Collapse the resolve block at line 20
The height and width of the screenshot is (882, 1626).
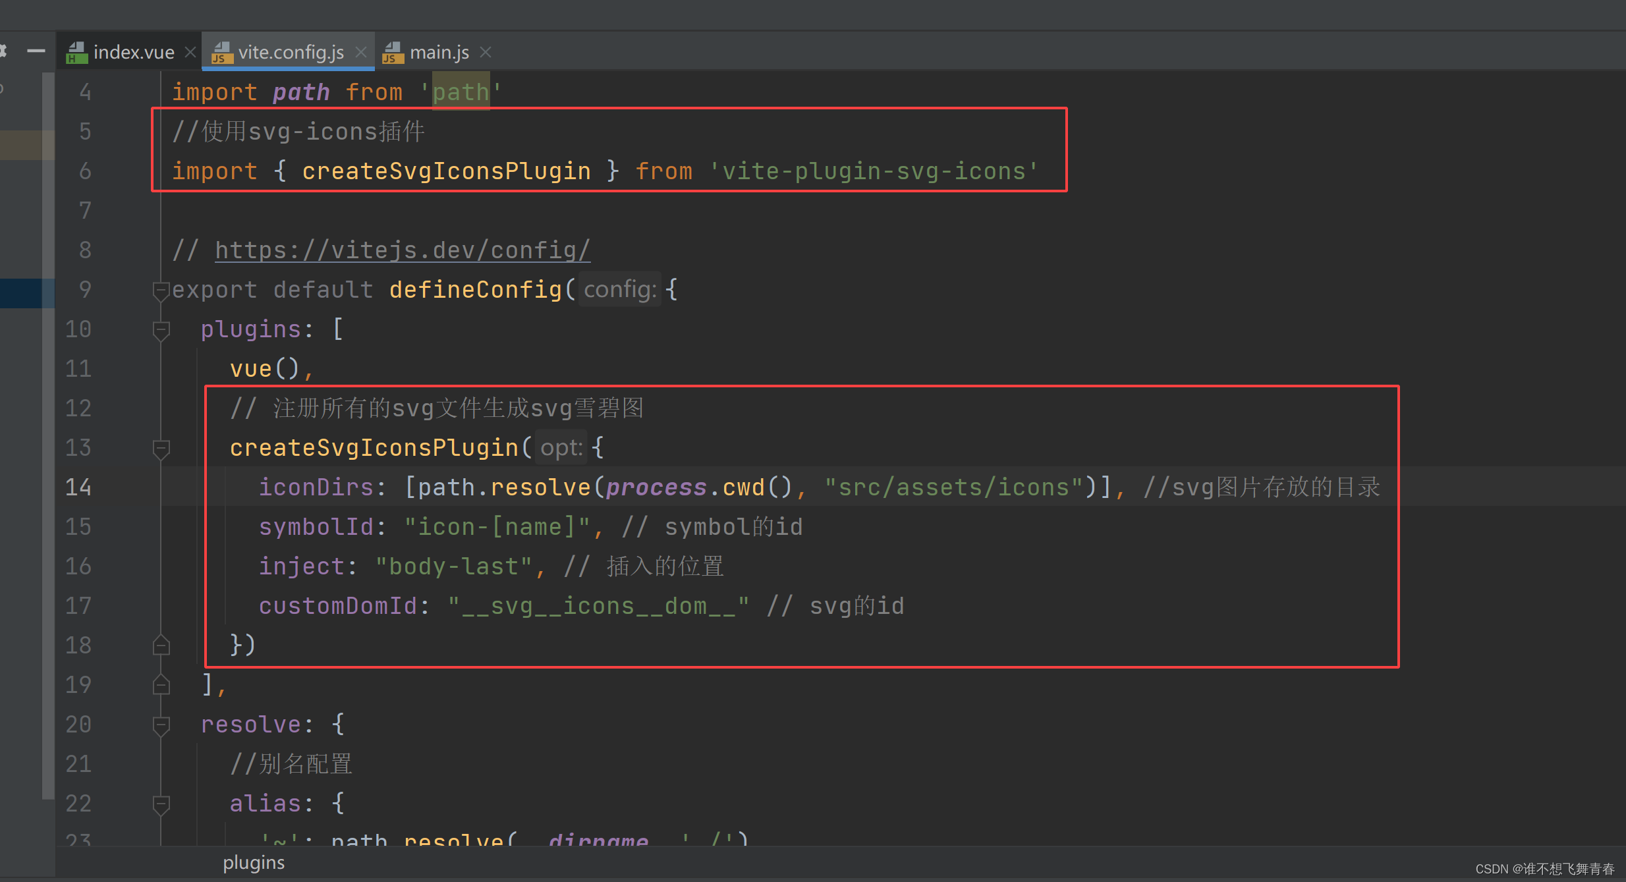click(x=160, y=725)
